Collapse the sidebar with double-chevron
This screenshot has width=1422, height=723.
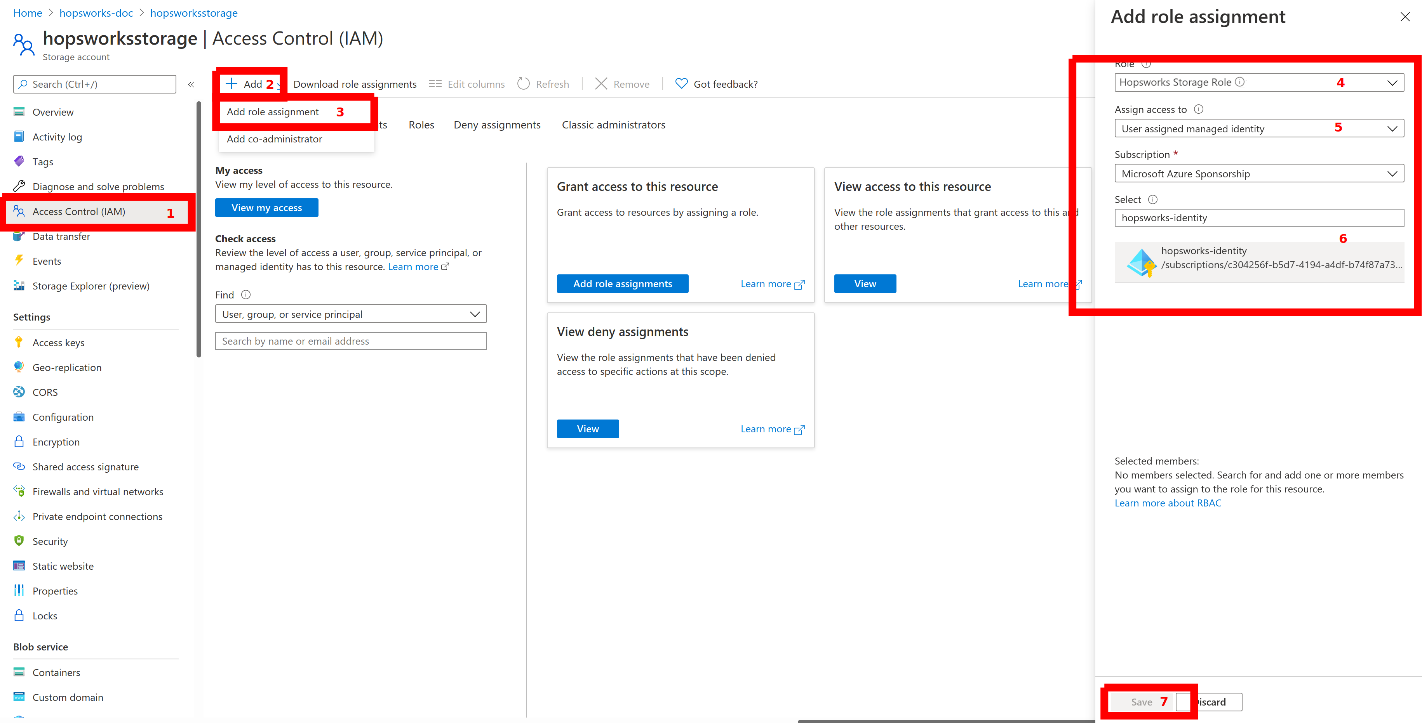191,84
